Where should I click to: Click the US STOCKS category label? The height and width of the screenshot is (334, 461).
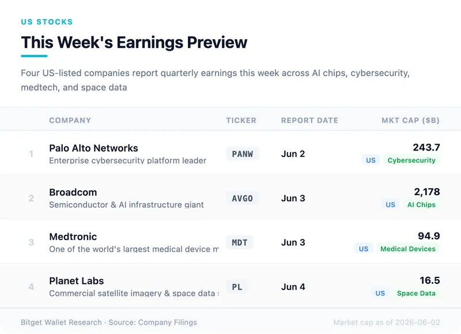tap(47, 22)
